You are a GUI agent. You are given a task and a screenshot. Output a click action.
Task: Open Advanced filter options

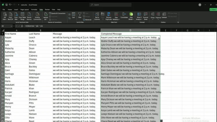click(x=87, y=20)
